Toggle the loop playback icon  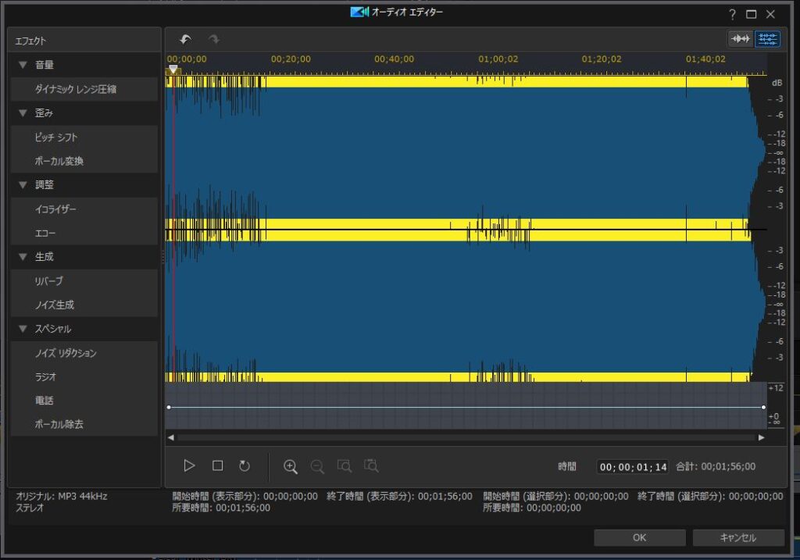[x=245, y=465]
